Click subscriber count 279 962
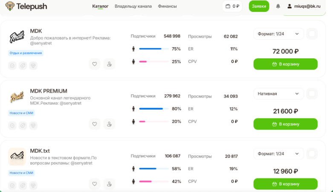 (x=172, y=96)
